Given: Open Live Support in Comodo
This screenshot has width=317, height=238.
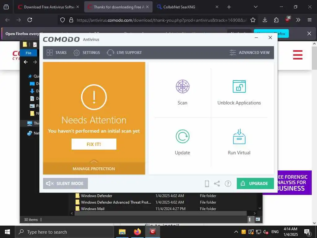Looking at the screenshot, I should [x=124, y=53].
